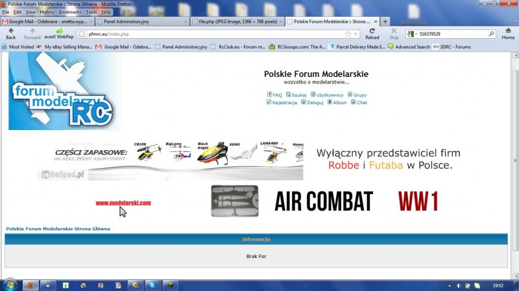Click the Stop loading button
The height and width of the screenshot is (291, 519).
[394, 34]
